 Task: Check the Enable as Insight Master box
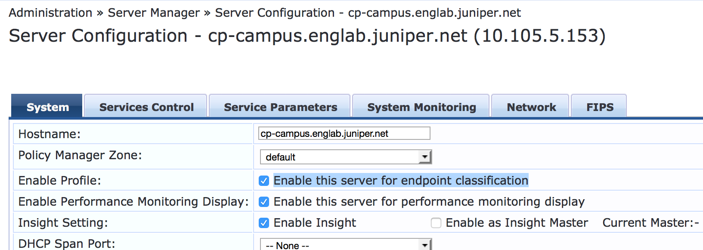(x=436, y=223)
